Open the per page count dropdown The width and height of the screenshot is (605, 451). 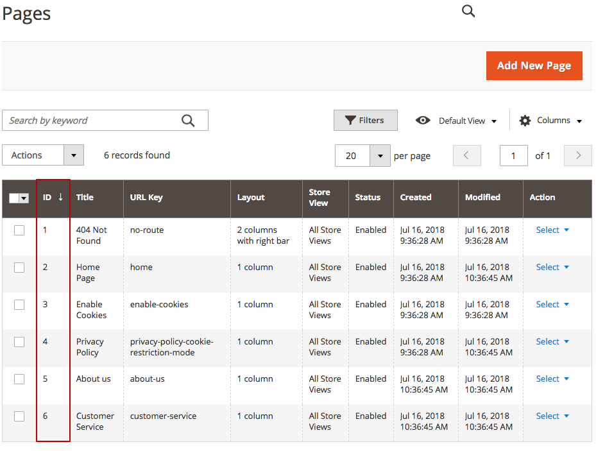[x=380, y=156]
